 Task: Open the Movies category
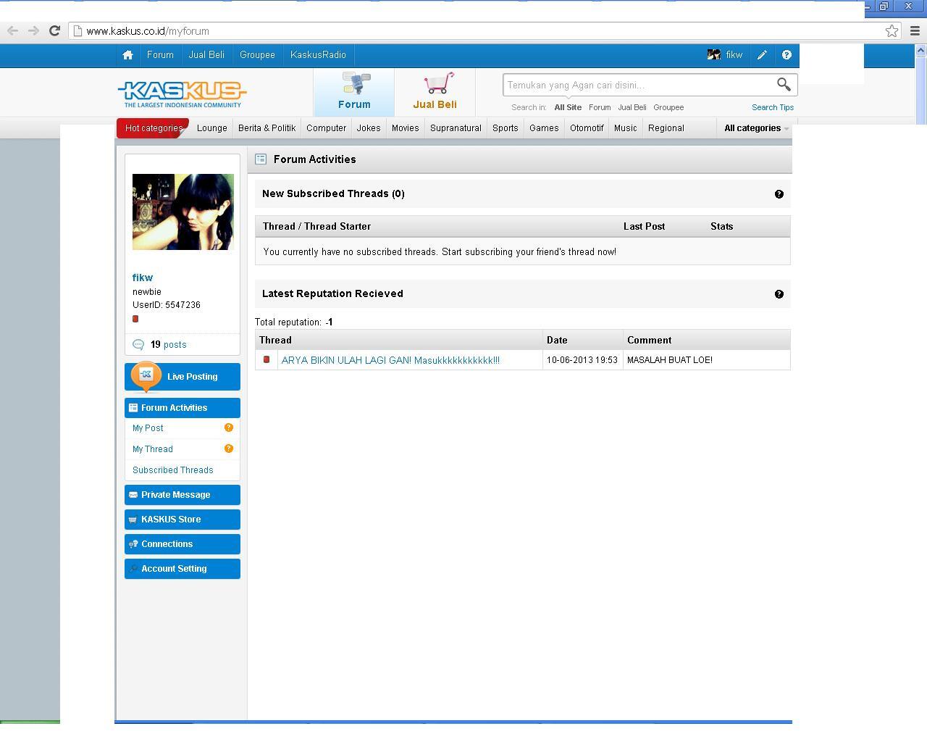pyautogui.click(x=405, y=128)
